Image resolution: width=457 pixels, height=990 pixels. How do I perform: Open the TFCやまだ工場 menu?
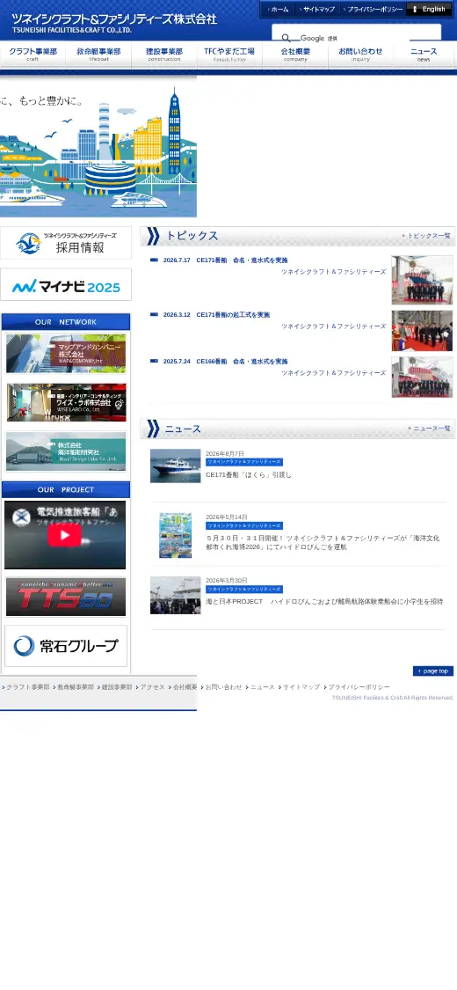[x=229, y=55]
